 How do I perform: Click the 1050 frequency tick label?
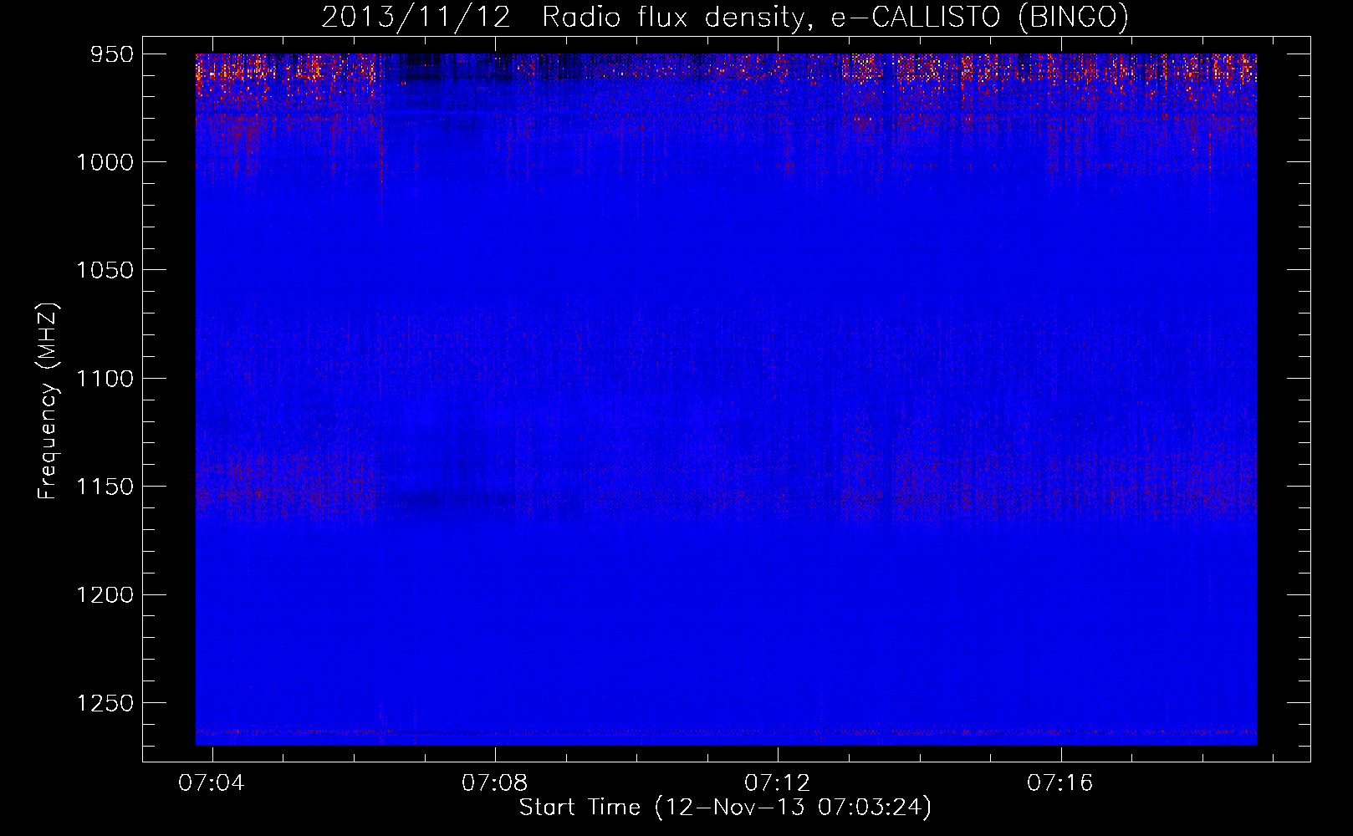point(105,270)
